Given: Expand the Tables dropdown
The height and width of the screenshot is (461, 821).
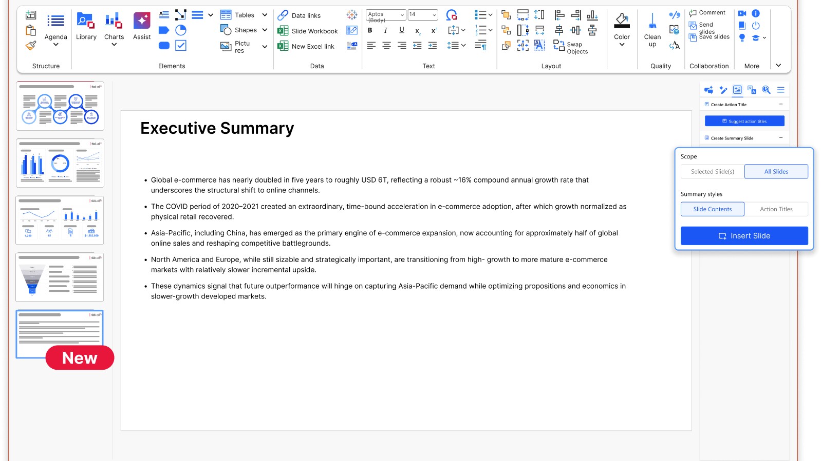Looking at the screenshot, I should 265,15.
